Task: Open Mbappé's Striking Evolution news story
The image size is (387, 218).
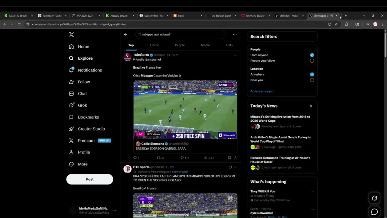Action: (282, 121)
